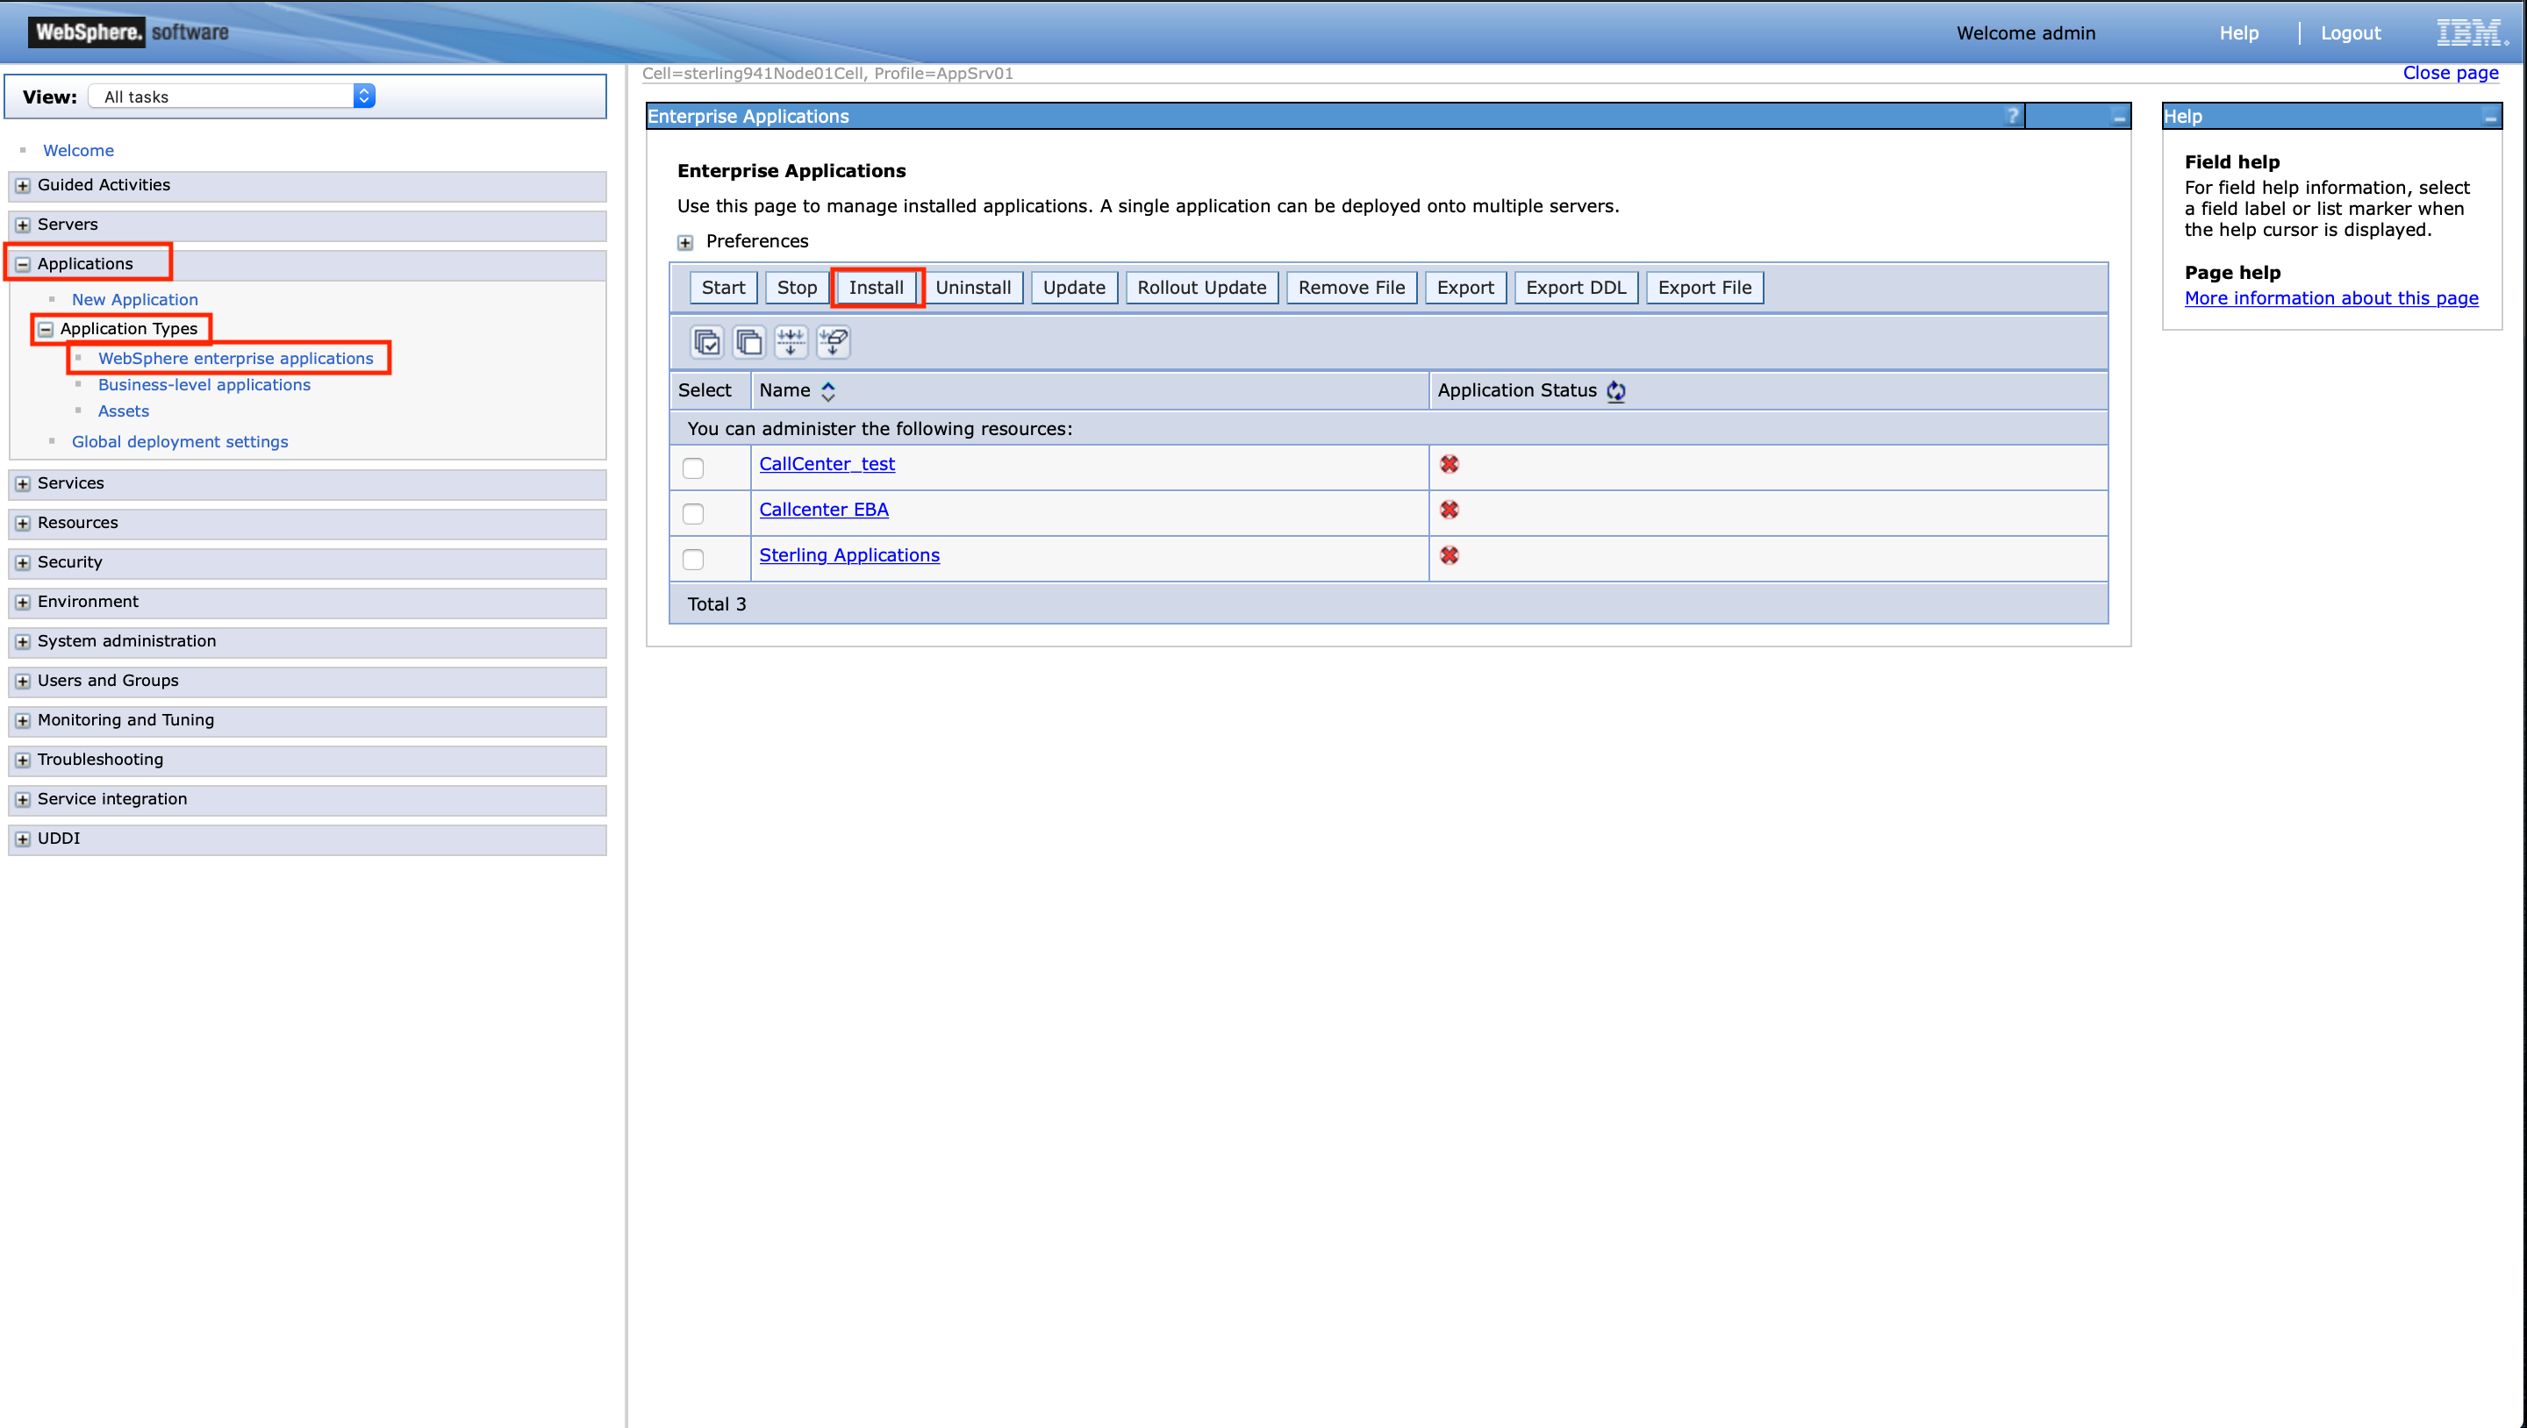Check the checkbox for Callcenter EBA
This screenshot has width=2527, height=1428.
click(x=693, y=513)
